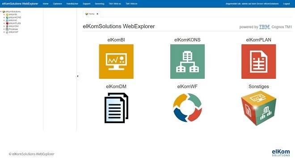Log out using the Logout link

(287, 4)
